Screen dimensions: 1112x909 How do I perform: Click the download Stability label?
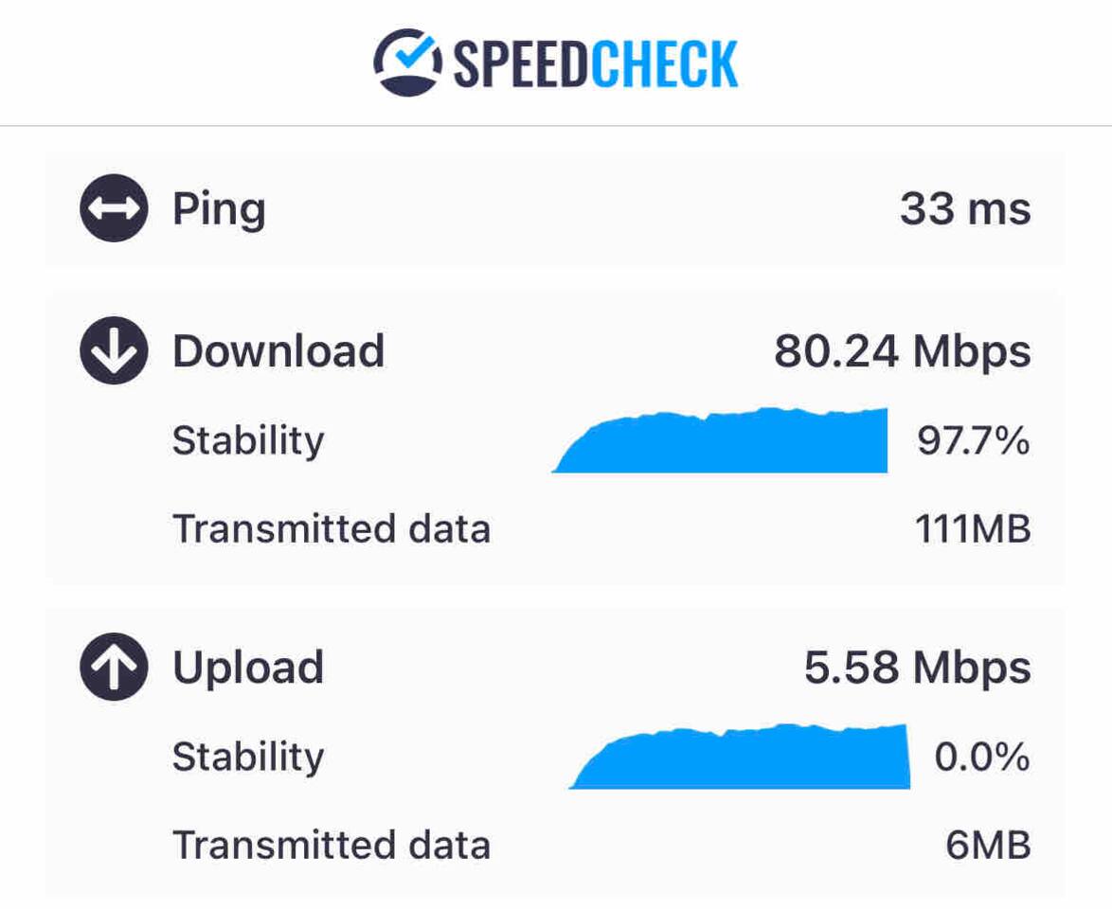[x=248, y=440]
